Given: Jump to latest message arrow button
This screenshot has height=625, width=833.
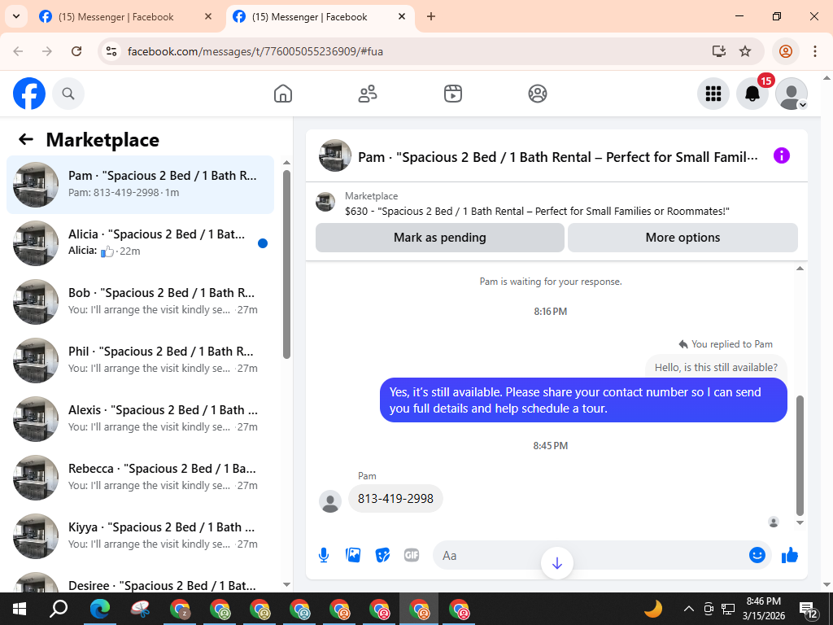Looking at the screenshot, I should point(556,563).
